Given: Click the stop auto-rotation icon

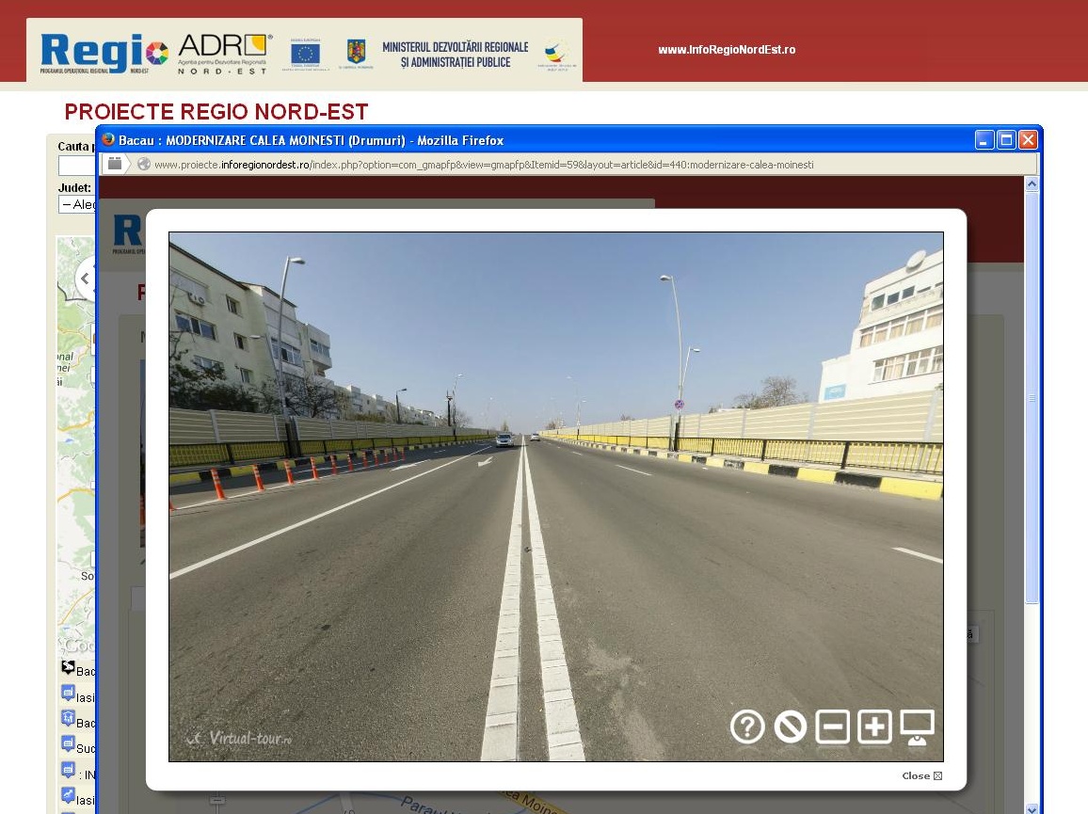Looking at the screenshot, I should click(790, 726).
